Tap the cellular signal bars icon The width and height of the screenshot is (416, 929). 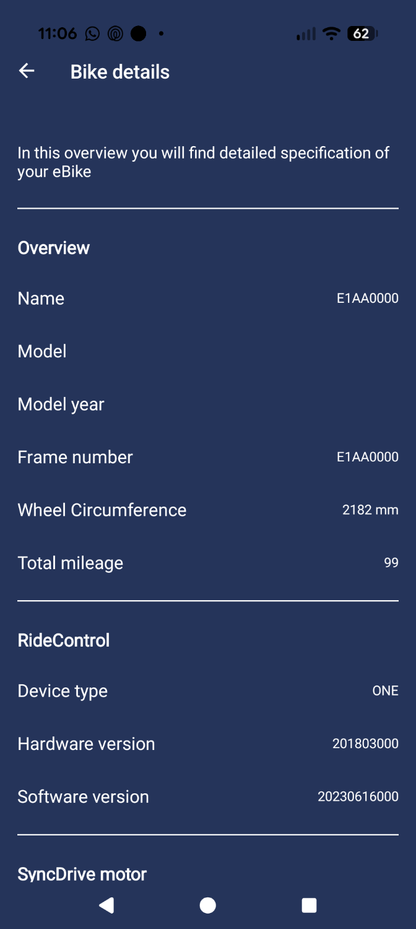(x=306, y=33)
